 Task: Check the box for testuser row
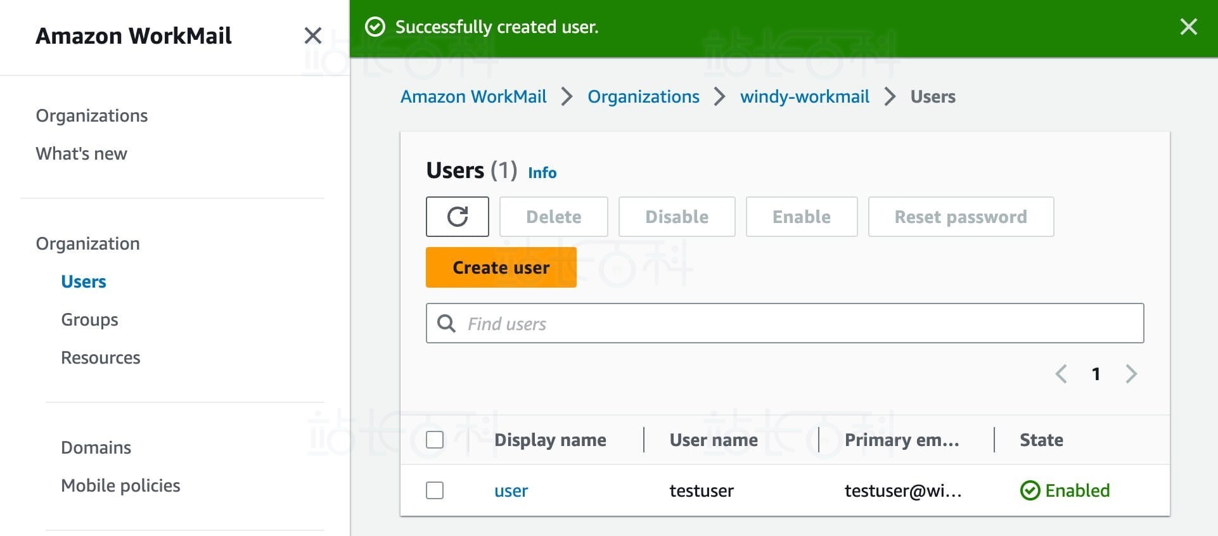point(435,490)
